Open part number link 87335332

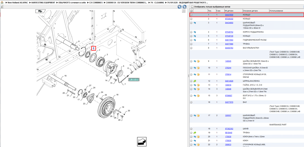[x=229, y=19]
